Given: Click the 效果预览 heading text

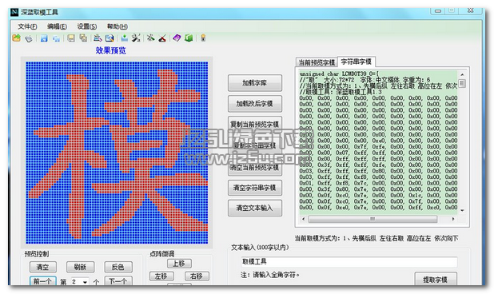Looking at the screenshot, I should [110, 50].
